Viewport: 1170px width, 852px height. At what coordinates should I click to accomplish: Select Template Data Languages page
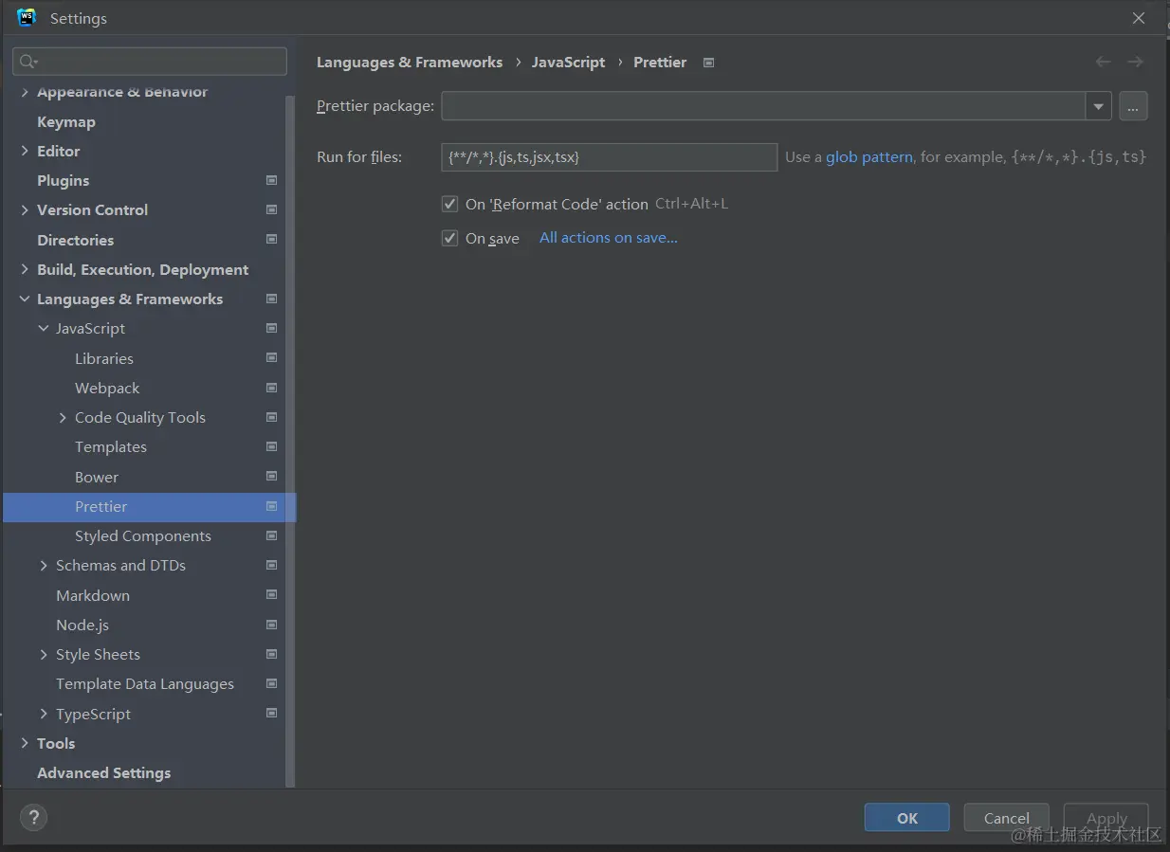[x=145, y=683]
